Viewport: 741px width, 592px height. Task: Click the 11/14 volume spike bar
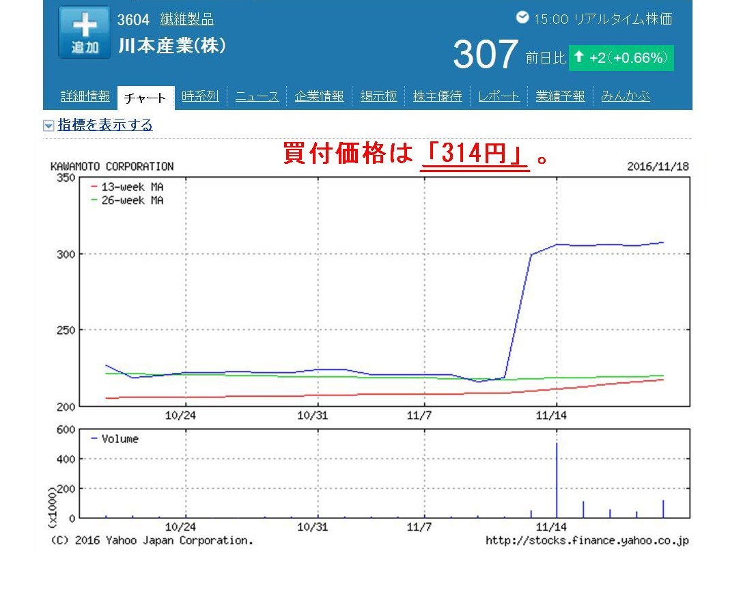(557, 480)
